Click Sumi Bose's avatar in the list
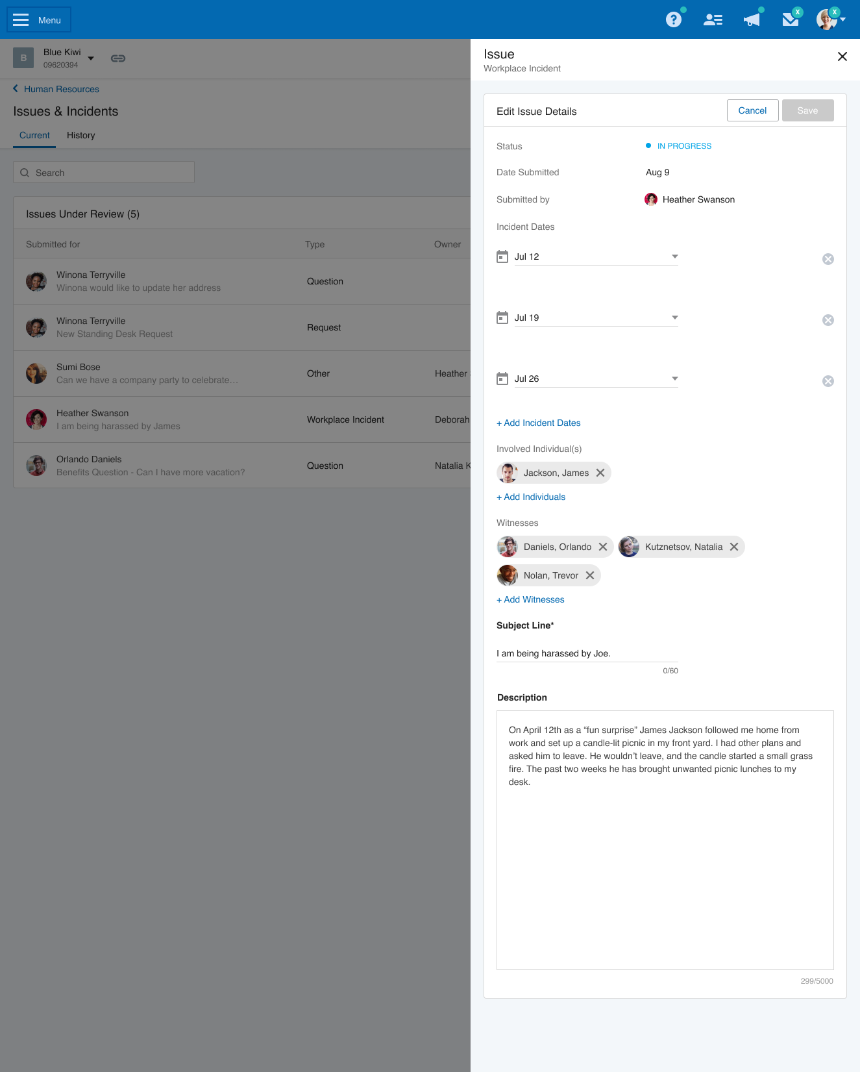This screenshot has width=860, height=1072. (x=36, y=373)
